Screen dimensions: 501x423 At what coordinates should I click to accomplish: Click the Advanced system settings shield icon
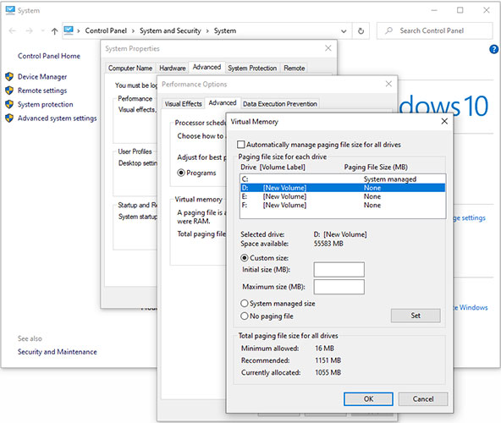point(9,118)
